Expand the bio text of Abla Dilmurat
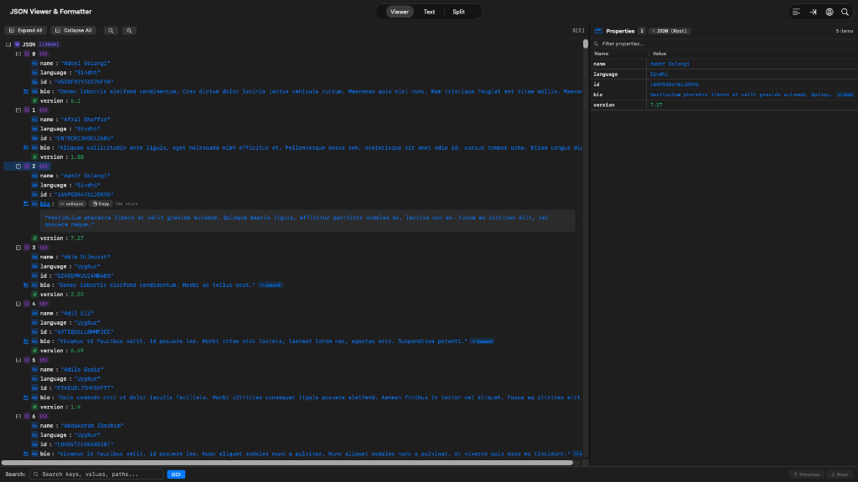 271,285
